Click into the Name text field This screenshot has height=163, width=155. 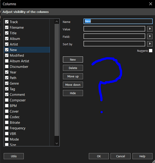tap(118, 21)
